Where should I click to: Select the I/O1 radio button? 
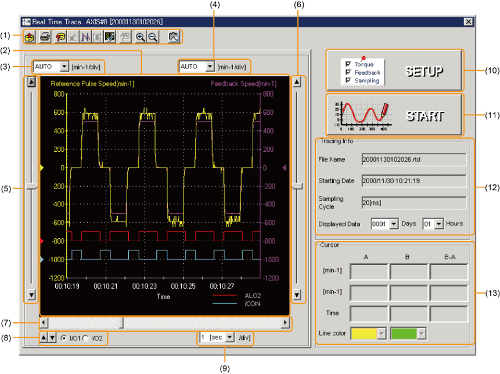64,337
